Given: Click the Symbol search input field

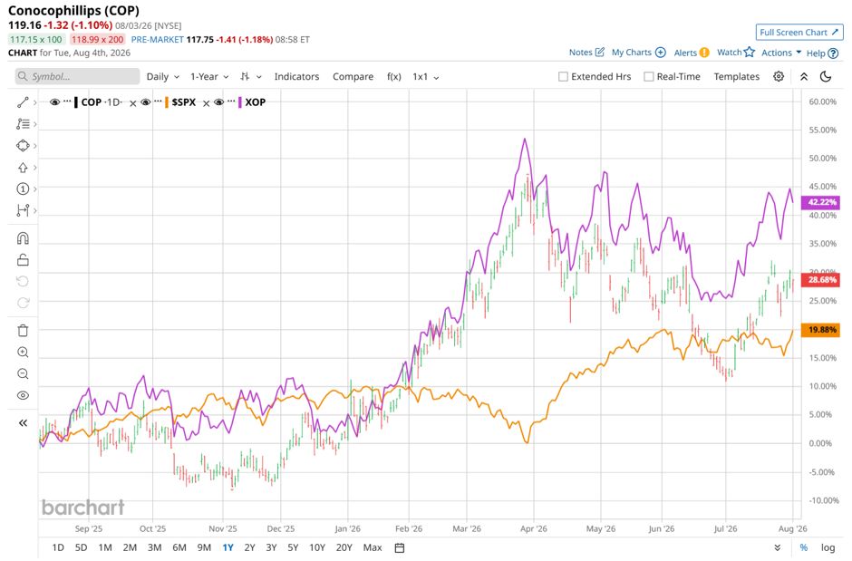Looking at the screenshot, I should click(77, 76).
